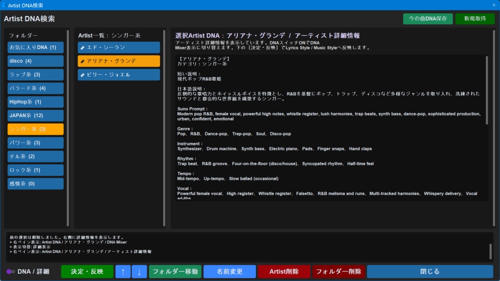The image size is (500, 281).
Task: Click the Artist削除 button
Action: (284, 271)
